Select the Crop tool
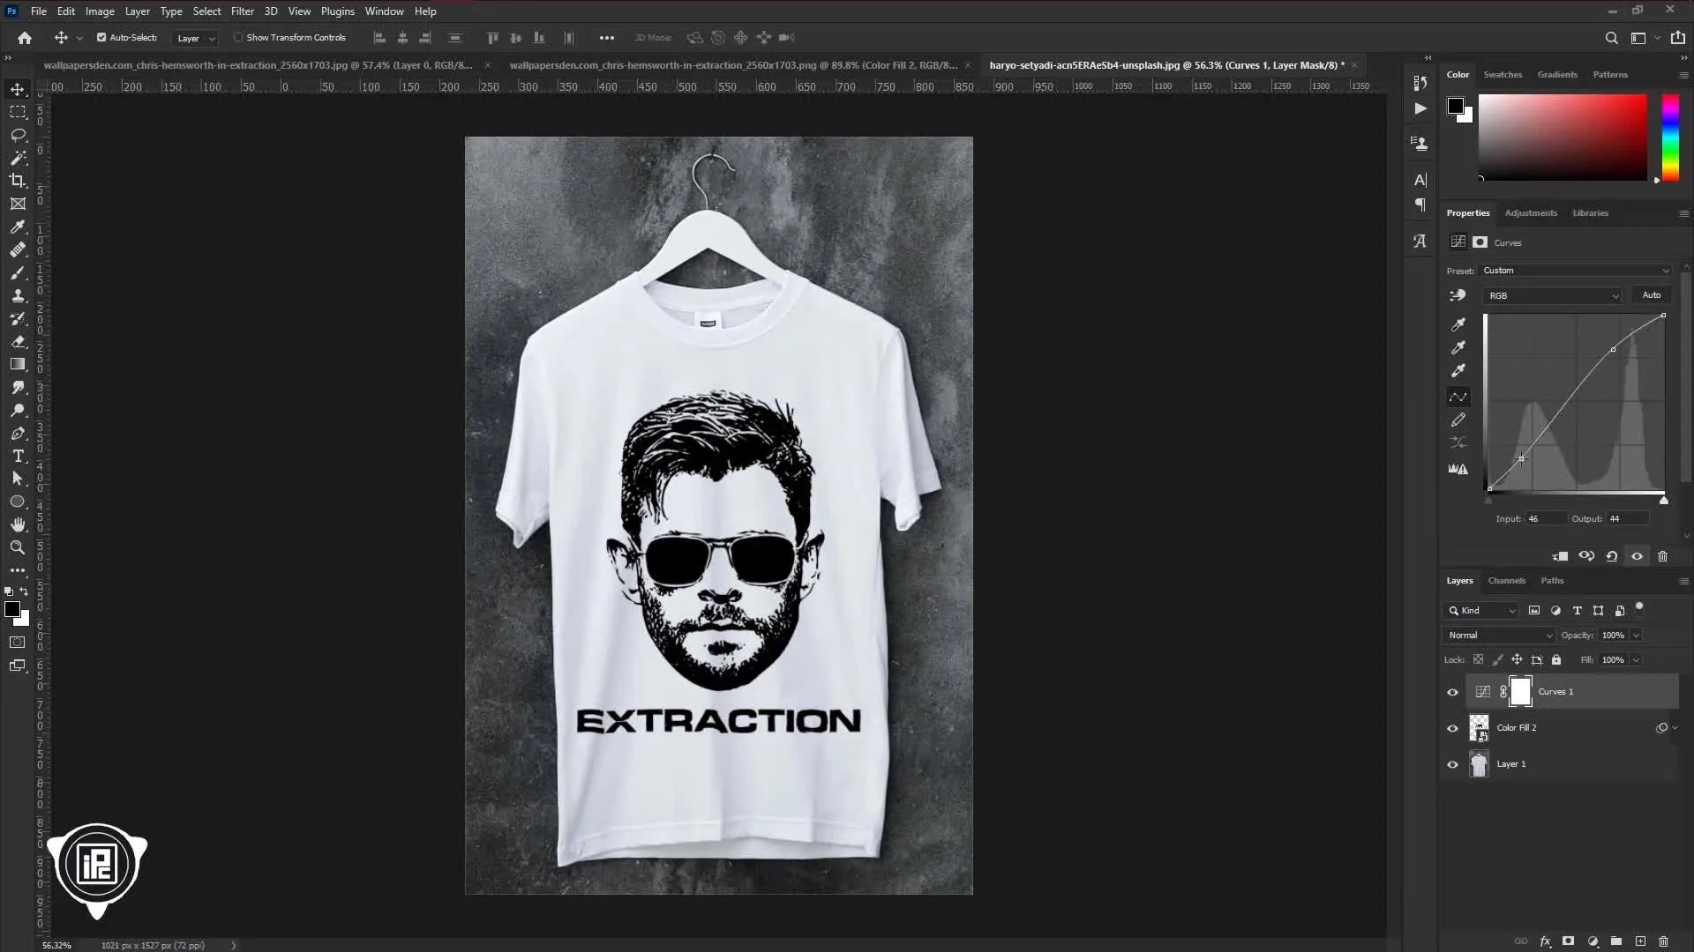 click(18, 181)
